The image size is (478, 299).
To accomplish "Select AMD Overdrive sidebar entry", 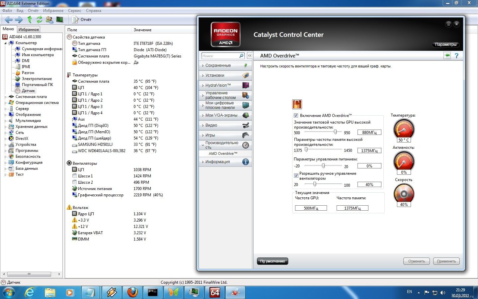I will (223, 153).
